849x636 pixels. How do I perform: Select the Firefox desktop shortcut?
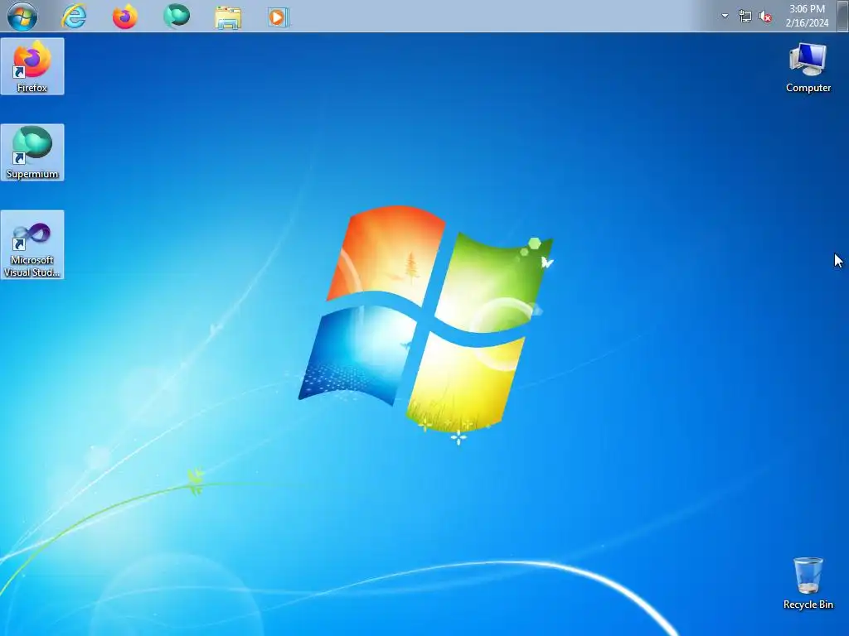point(32,66)
